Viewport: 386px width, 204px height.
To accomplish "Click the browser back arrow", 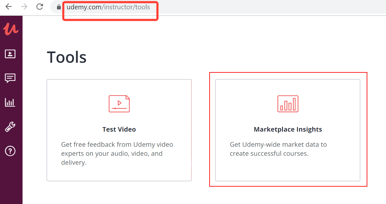I will click(x=9, y=7).
